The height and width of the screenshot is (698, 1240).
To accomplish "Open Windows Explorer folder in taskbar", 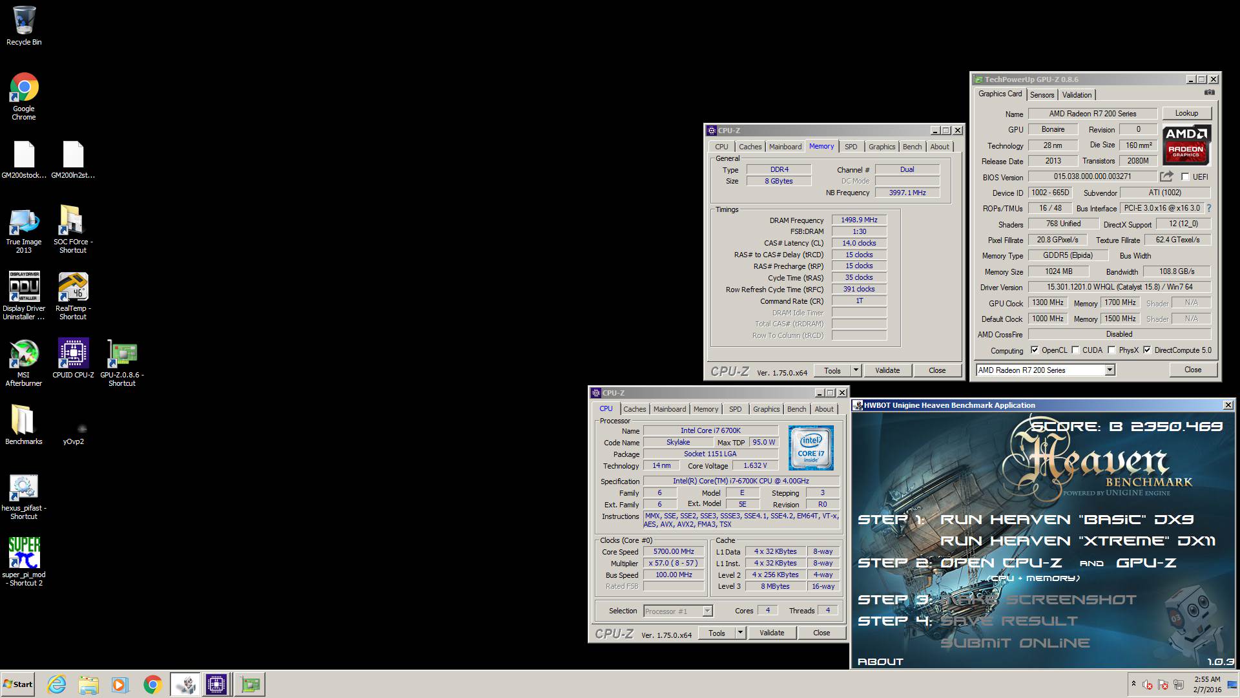I will coord(88,684).
